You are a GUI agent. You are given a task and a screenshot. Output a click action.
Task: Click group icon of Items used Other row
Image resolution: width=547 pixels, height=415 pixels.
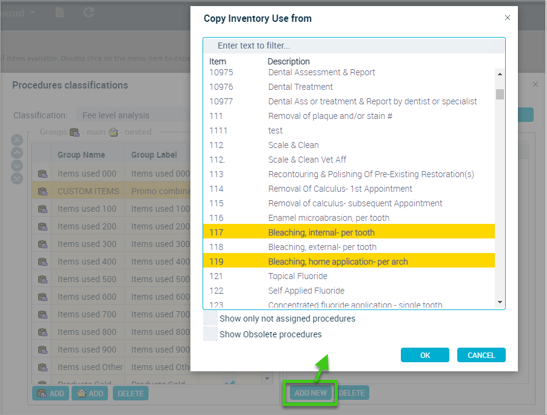(x=42, y=367)
